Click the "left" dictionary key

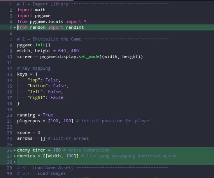tap(35, 92)
